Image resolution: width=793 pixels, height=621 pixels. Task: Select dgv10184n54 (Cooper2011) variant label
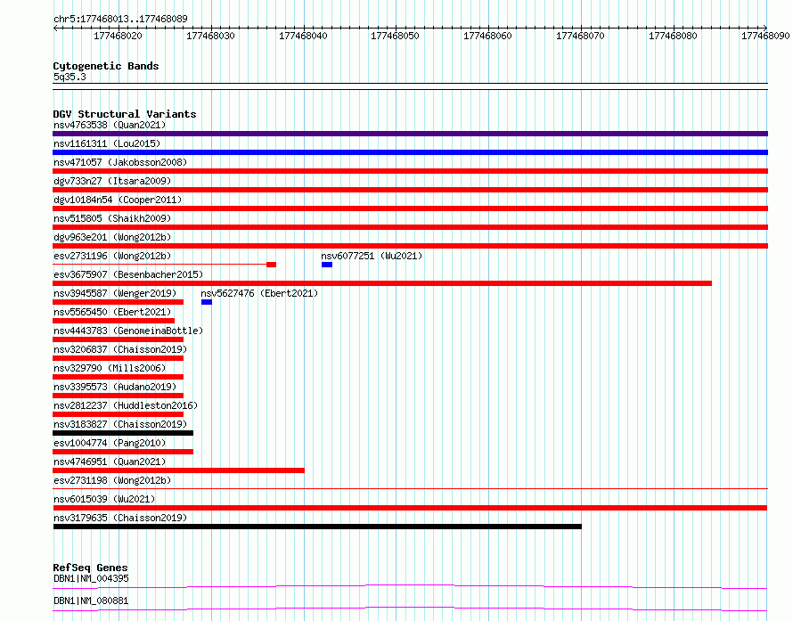118,200
